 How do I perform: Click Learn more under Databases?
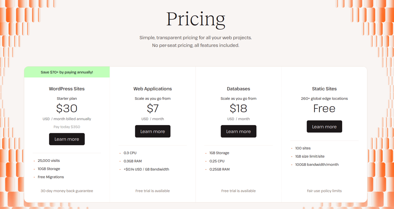[x=238, y=131]
